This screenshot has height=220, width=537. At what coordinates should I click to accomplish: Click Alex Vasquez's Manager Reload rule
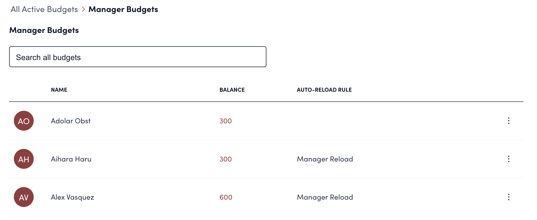325,197
